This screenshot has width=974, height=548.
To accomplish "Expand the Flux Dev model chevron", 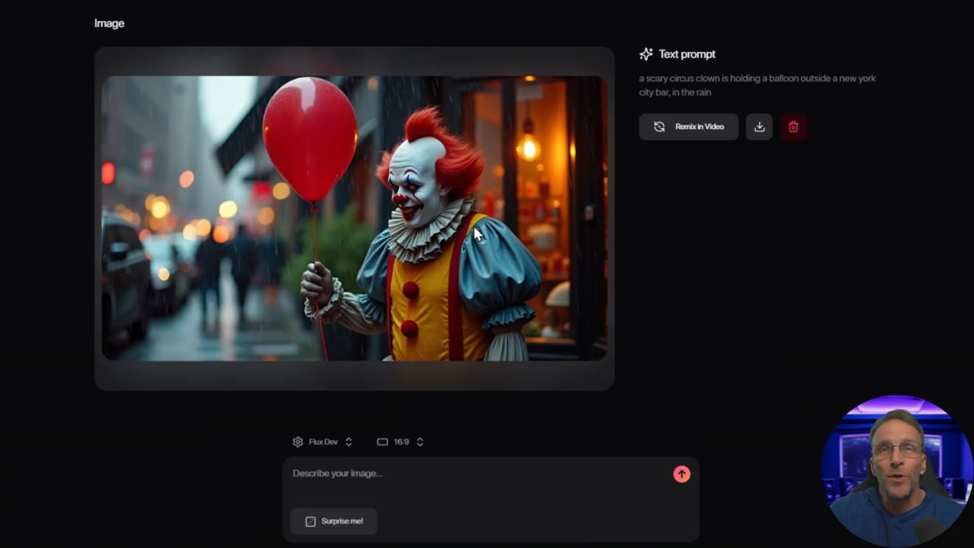I will coord(349,442).
